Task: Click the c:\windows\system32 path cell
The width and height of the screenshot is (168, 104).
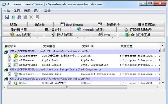Action: click(138, 65)
